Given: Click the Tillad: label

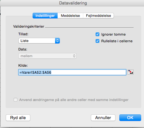Looking at the screenshot, I should 23,34.
